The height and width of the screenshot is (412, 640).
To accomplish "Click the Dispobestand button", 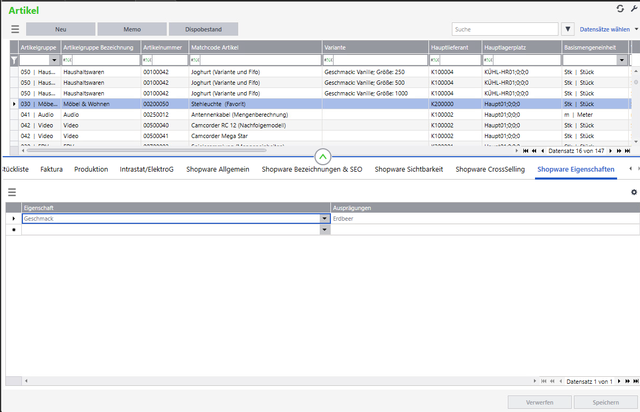I will point(204,29).
